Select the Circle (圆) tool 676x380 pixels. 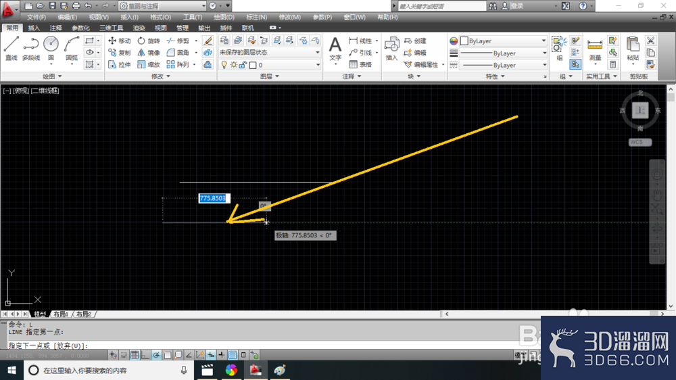[51, 48]
